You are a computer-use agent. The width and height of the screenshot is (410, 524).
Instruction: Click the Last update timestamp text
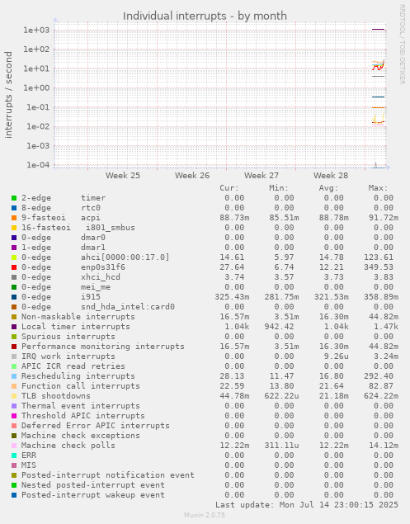307,505
